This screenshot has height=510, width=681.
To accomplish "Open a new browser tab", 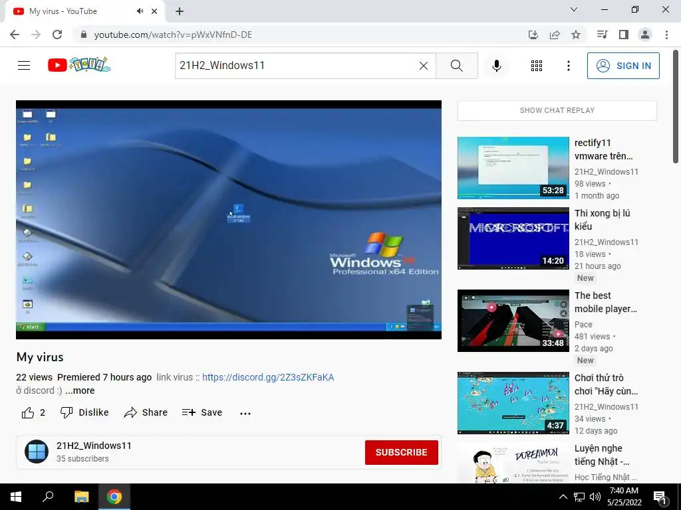I will 180,11.
